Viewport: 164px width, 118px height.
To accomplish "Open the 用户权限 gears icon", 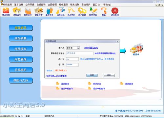I will coord(82,12).
